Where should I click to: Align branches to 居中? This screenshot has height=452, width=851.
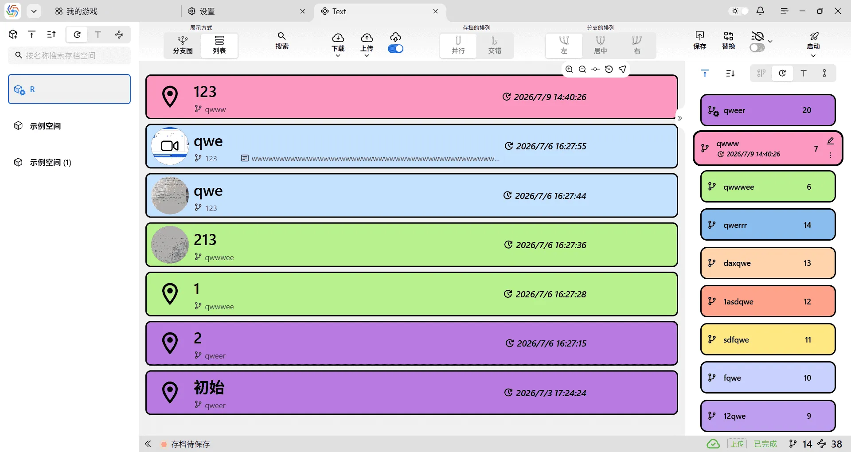tap(600, 45)
